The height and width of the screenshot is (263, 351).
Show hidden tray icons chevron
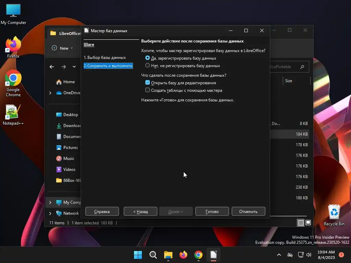pos(279,255)
